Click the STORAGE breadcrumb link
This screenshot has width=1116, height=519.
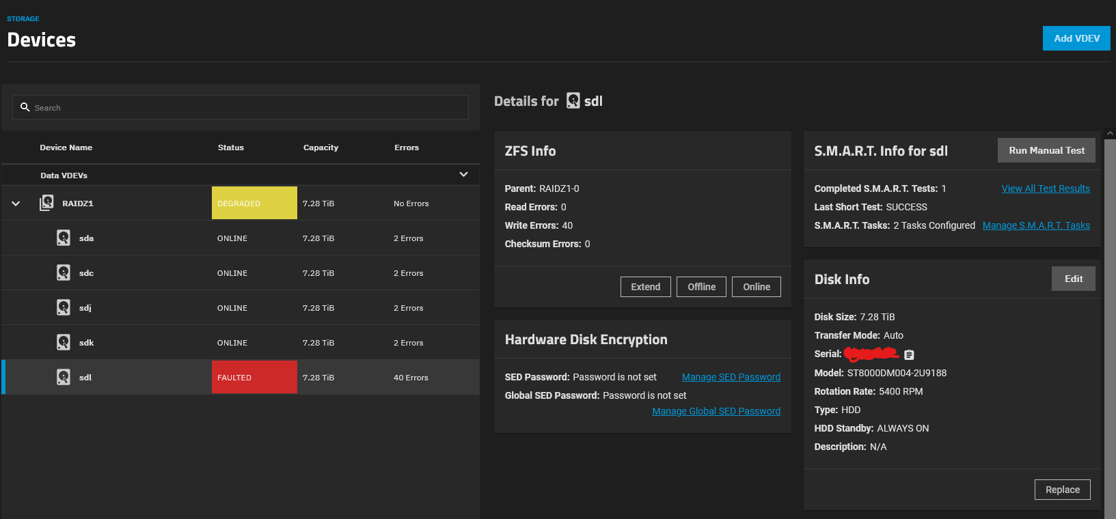[x=23, y=18]
